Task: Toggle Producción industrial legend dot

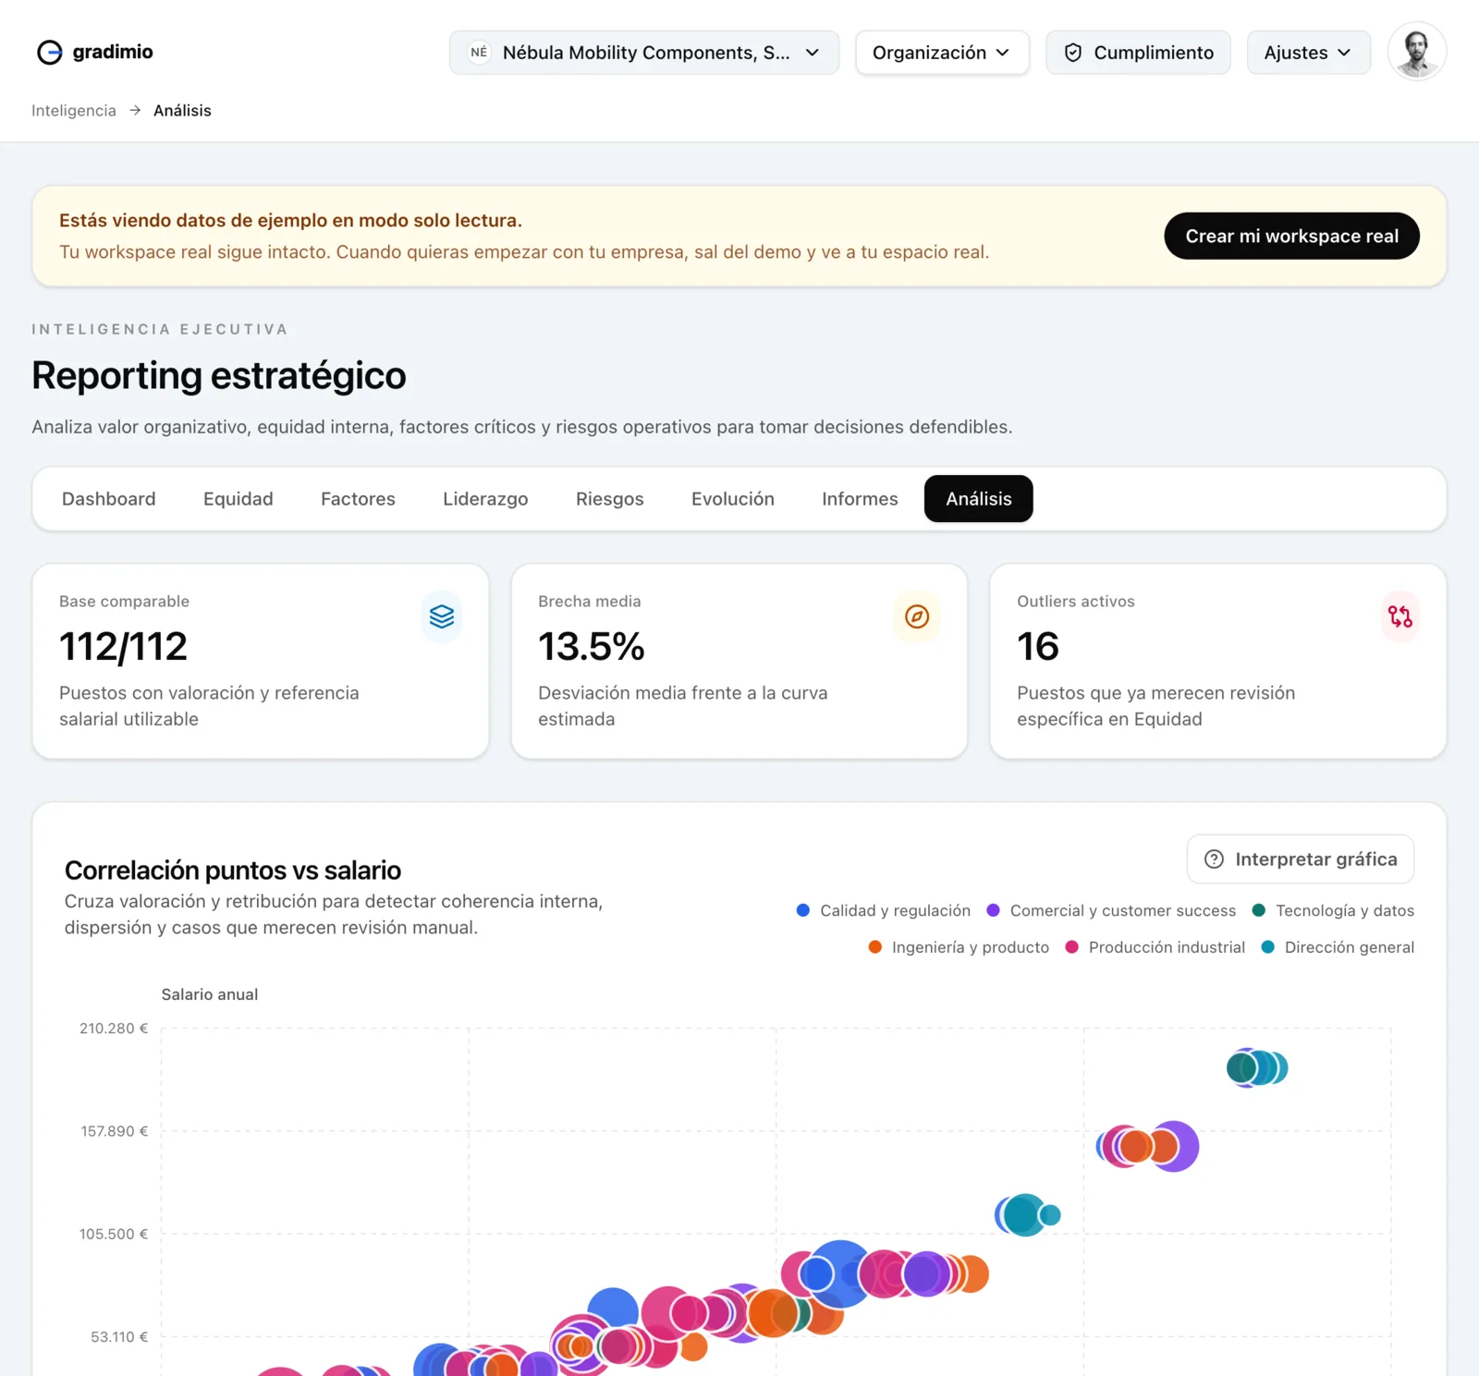Action: tap(1071, 947)
